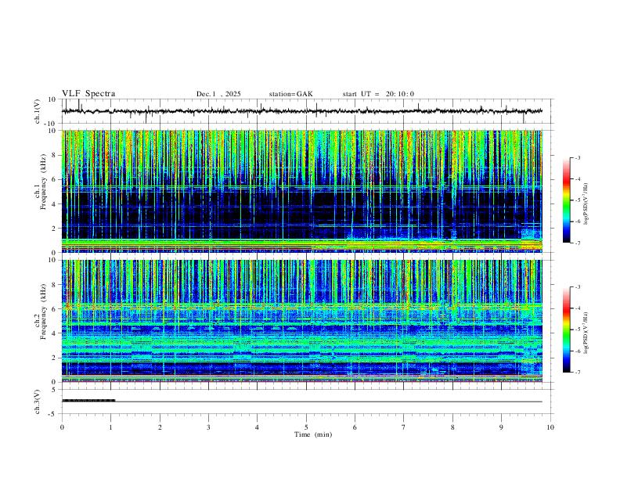620x479 pixels.
Task: Click the ch.1 "Frequency (kHz)" axis label
Action: coord(43,182)
